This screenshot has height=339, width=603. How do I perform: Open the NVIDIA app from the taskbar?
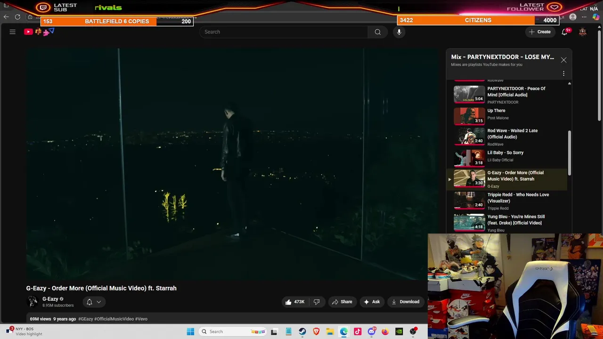[x=399, y=331]
